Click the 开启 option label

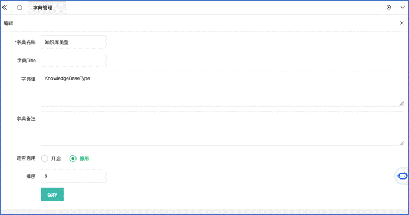(x=56, y=158)
